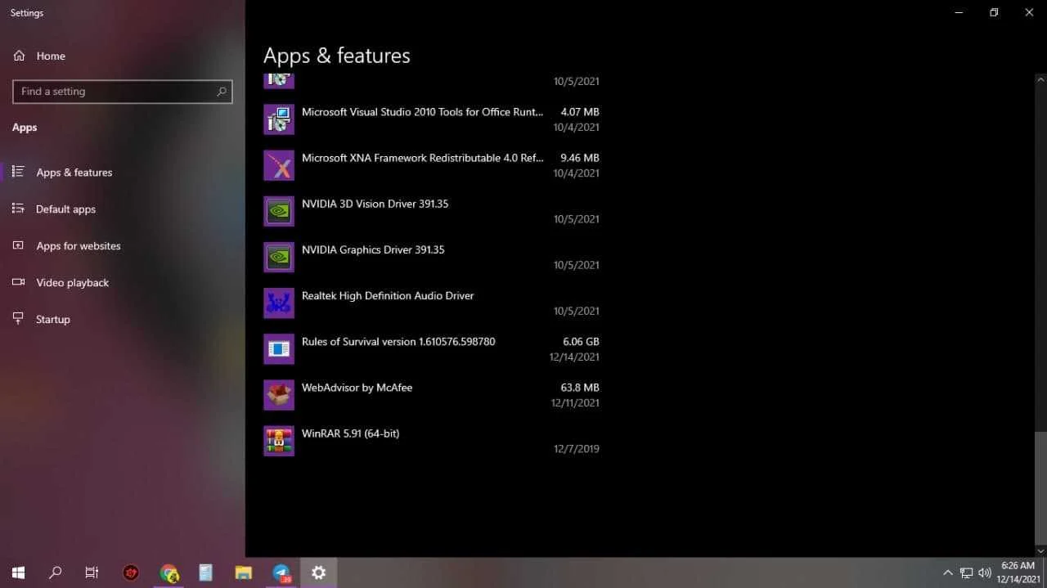This screenshot has height=588, width=1047.
Task: Click the network icon in system tray
Action: [966, 572]
